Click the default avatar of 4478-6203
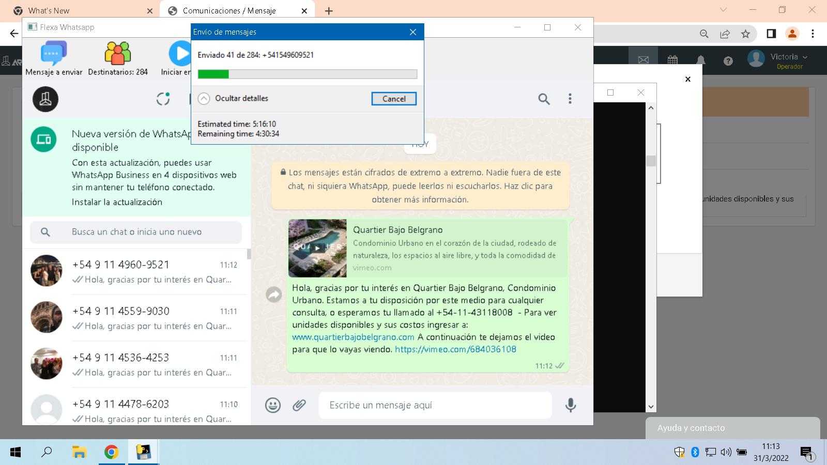Viewport: 827px width, 465px height. point(47,409)
